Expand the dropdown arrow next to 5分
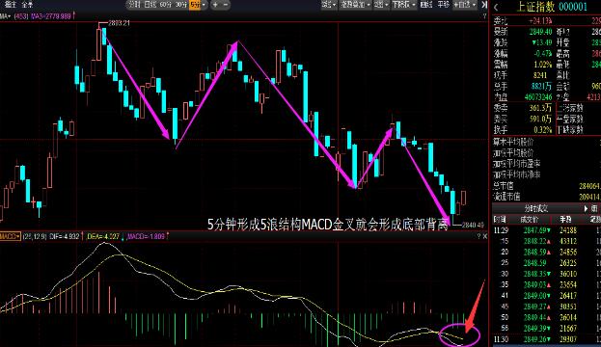 point(204,5)
